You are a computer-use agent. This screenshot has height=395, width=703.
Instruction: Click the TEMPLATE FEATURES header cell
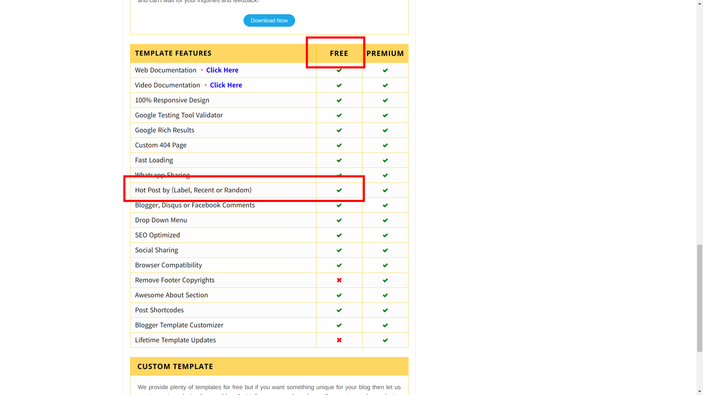coord(173,53)
